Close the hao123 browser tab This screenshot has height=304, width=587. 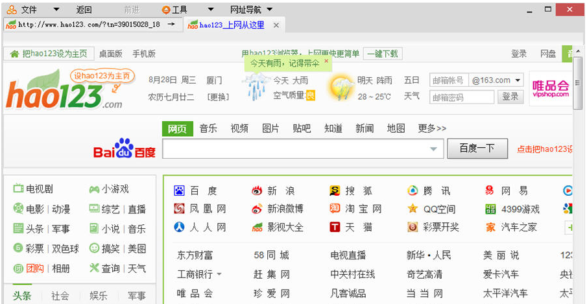coord(276,25)
